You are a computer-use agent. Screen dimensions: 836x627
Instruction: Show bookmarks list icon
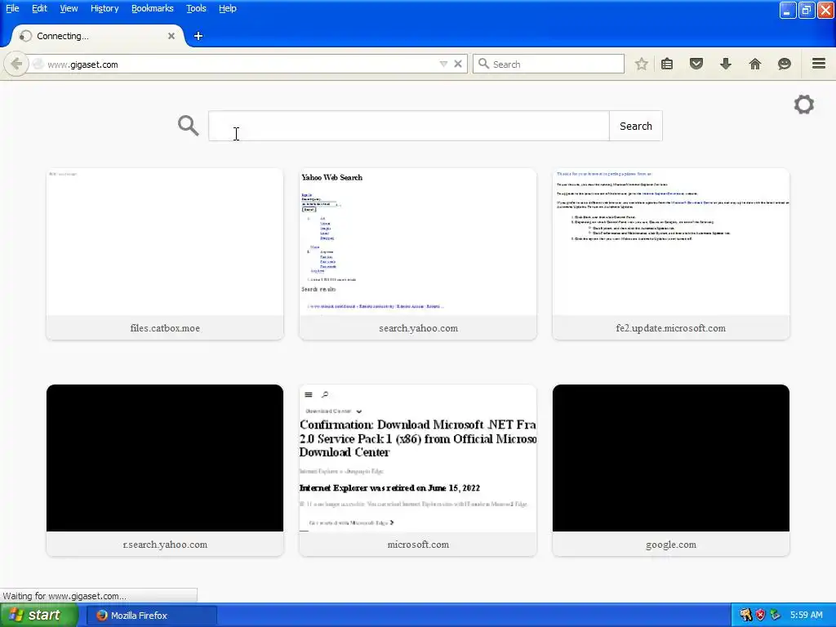click(x=667, y=64)
